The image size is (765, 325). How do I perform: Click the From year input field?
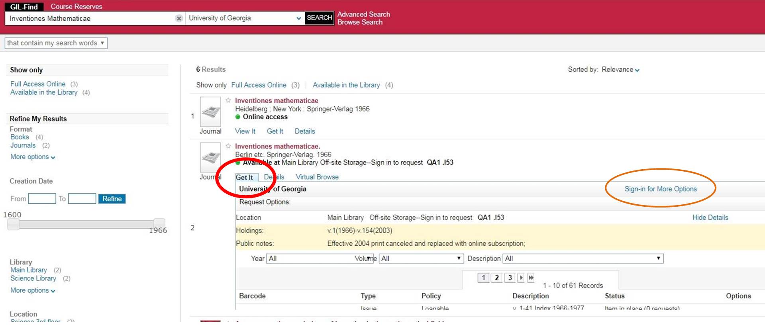click(42, 199)
